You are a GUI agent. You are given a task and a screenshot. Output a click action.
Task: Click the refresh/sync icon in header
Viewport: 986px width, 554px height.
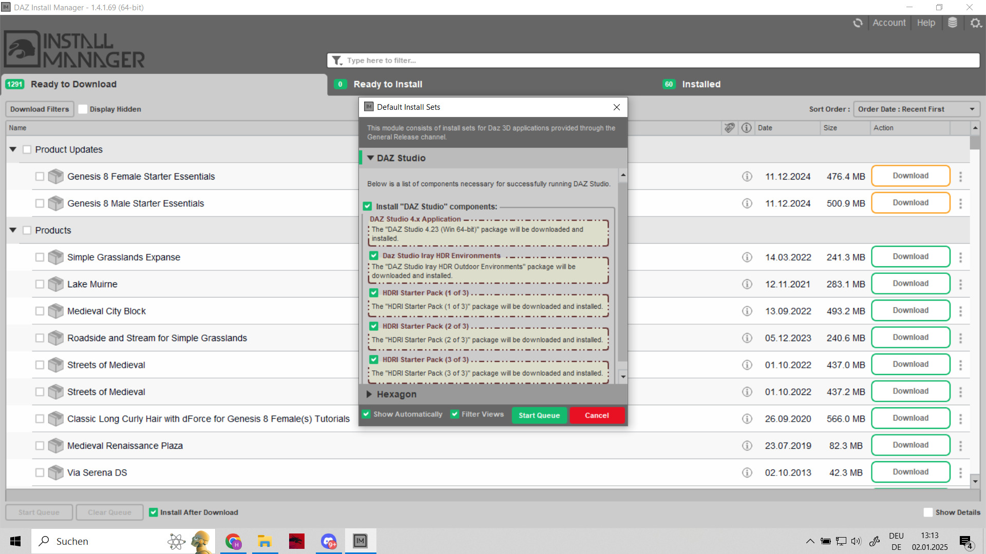coord(858,23)
